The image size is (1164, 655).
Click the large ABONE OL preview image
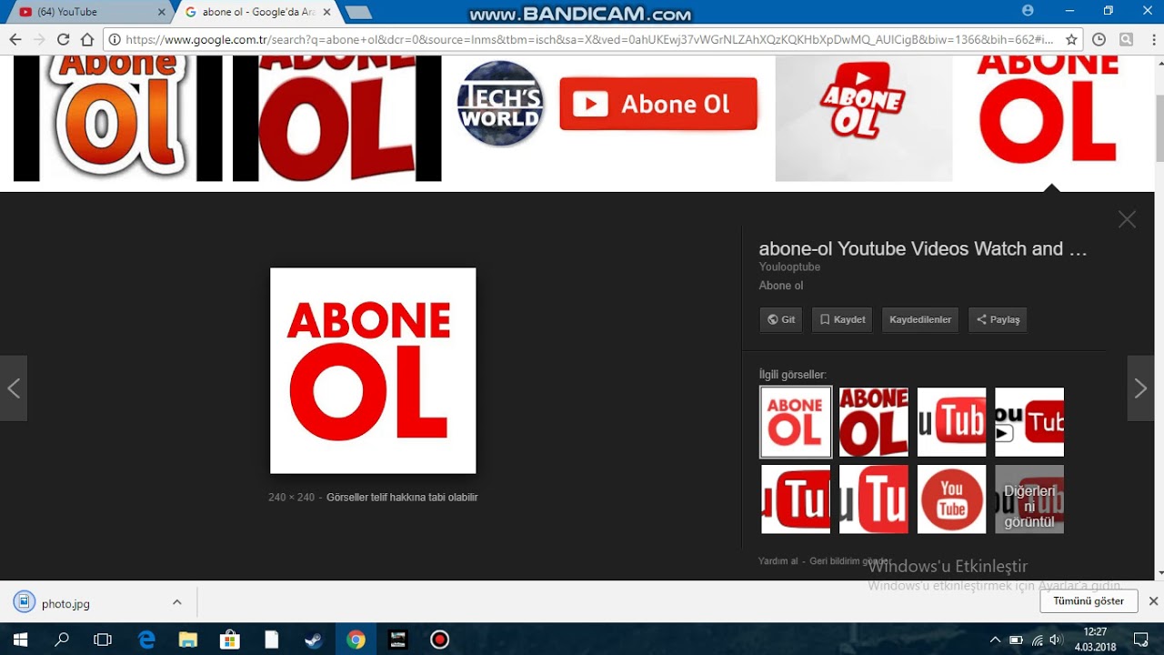coord(373,370)
